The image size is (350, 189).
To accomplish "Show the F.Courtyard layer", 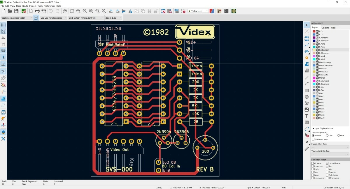I will (x=317, y=81).
